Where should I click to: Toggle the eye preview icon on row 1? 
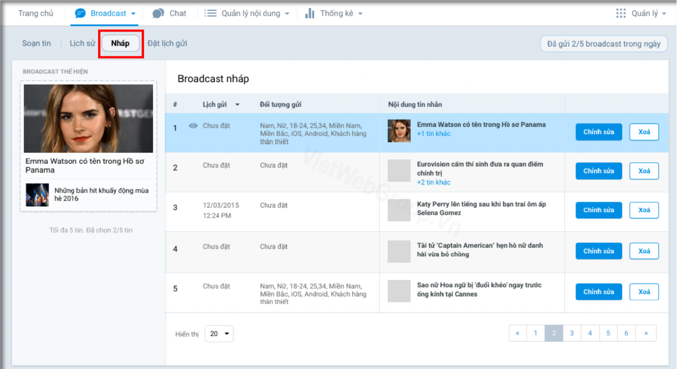pos(193,126)
